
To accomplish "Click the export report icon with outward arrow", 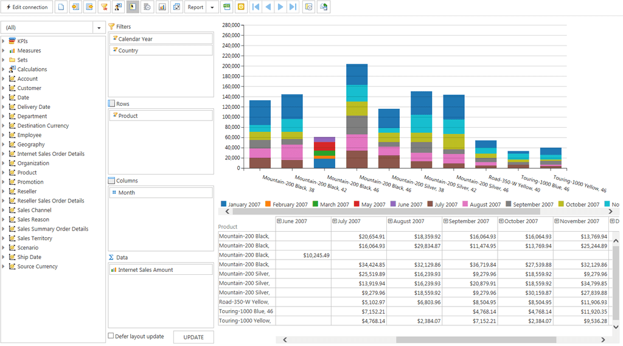I will point(90,7).
